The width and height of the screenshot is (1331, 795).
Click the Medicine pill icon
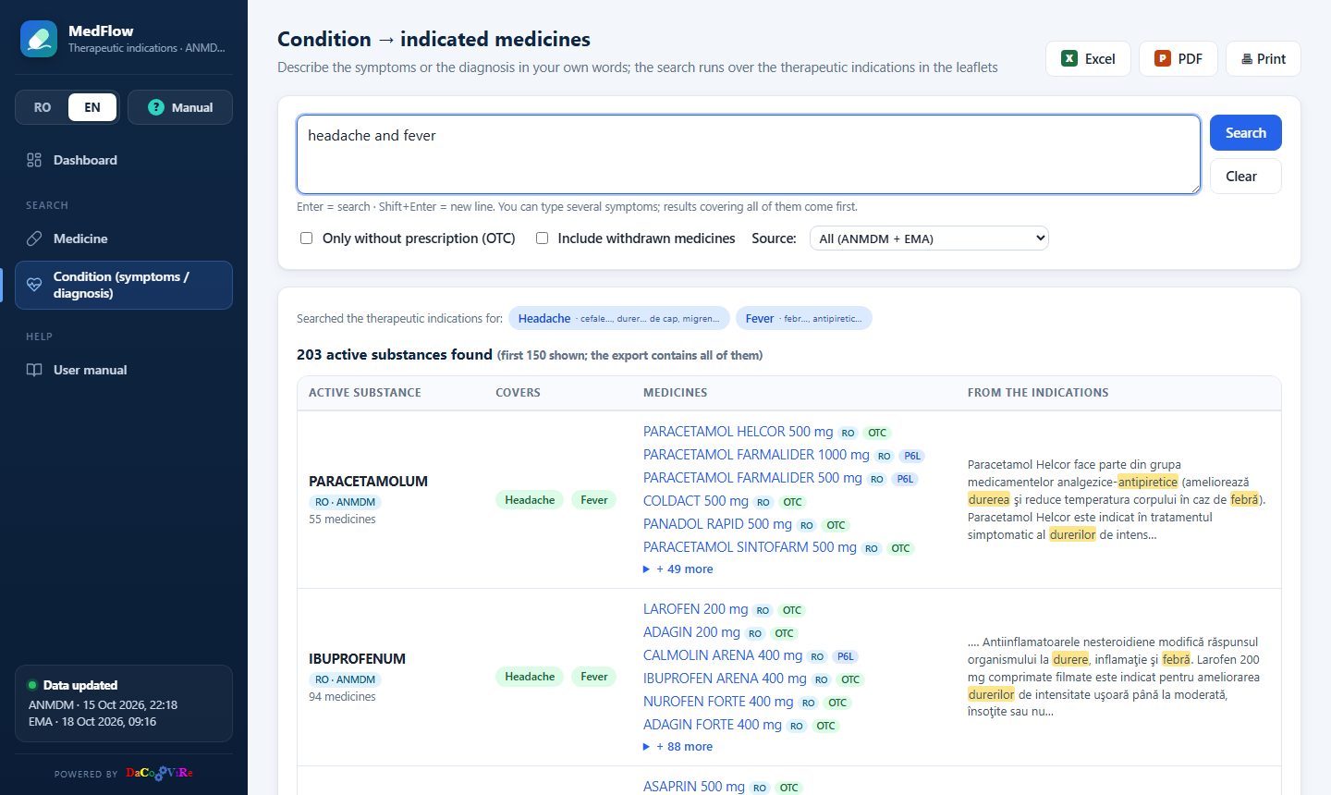point(34,238)
